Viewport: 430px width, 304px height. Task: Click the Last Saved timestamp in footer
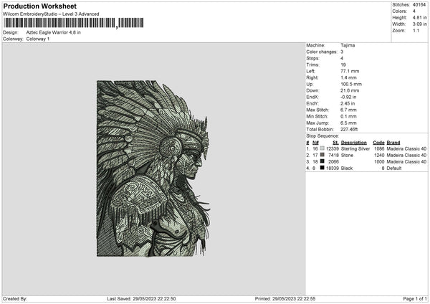click(x=155, y=298)
